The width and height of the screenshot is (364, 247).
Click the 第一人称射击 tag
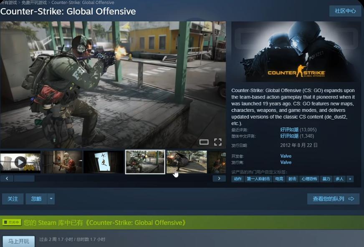click(258, 179)
